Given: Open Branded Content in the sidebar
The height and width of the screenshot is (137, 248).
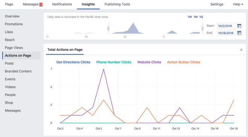Looking at the screenshot, I should click(x=18, y=71).
